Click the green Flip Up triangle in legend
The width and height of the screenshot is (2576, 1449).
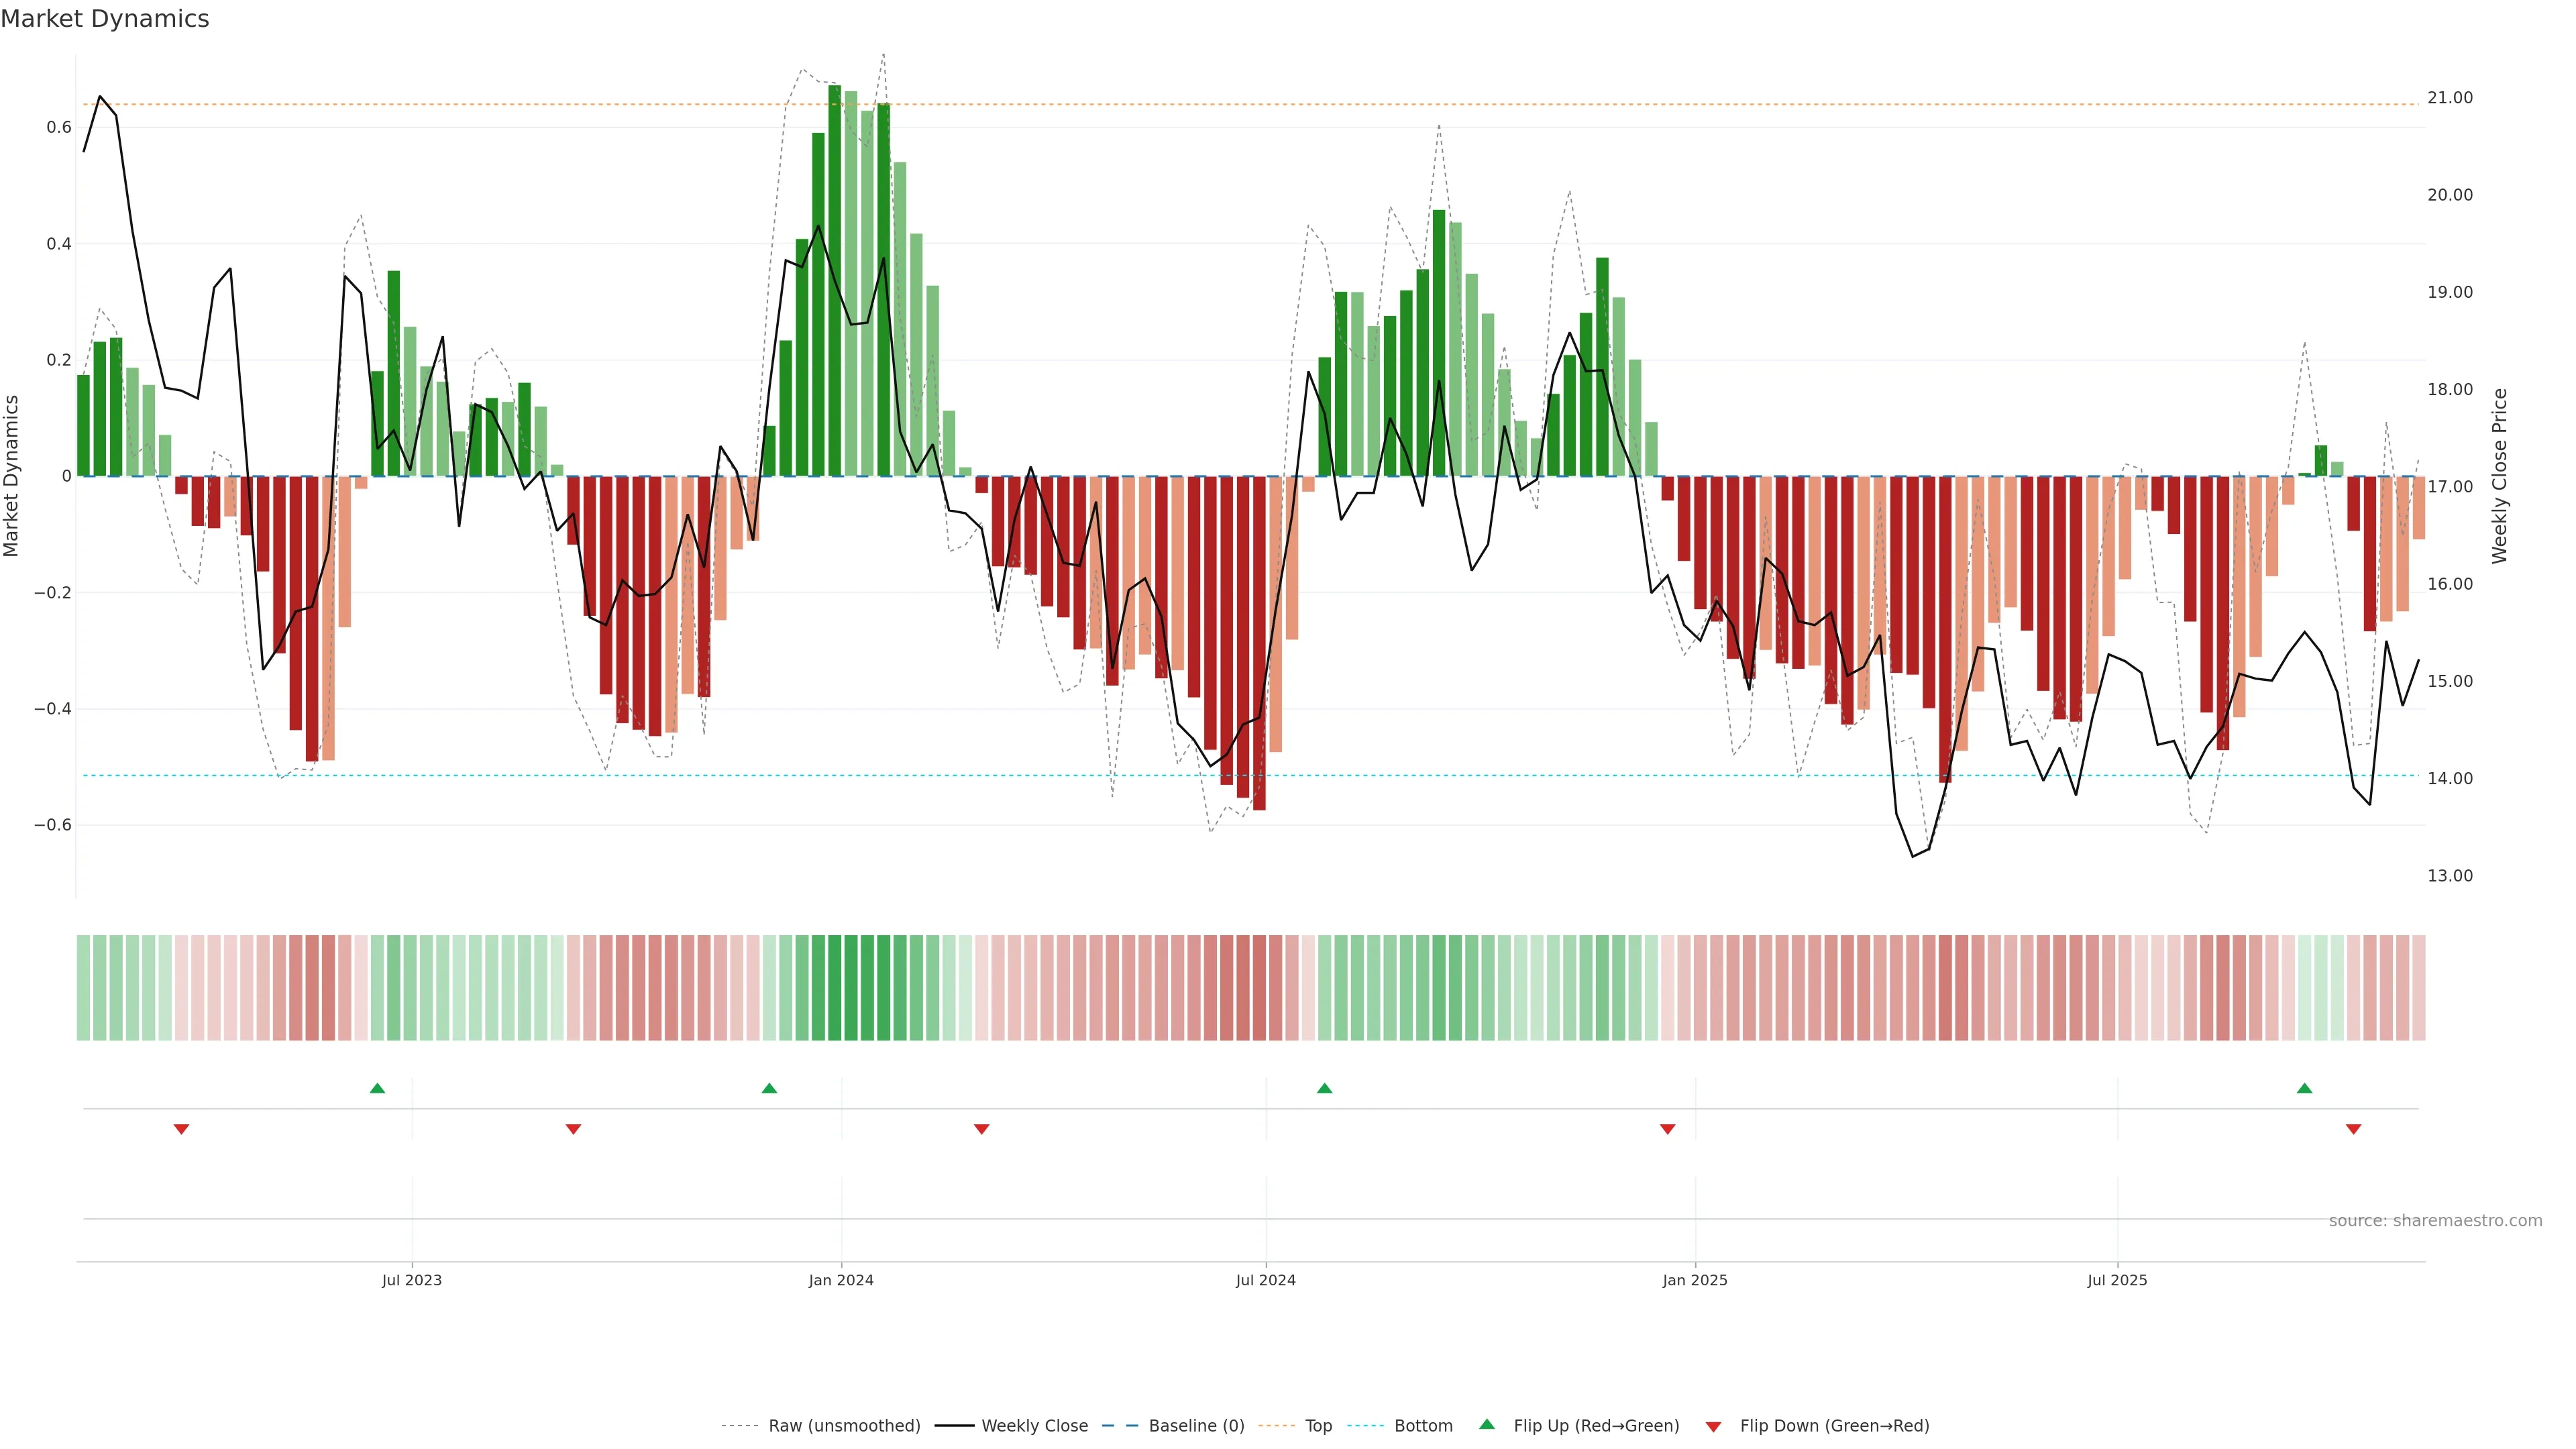click(x=1487, y=1424)
